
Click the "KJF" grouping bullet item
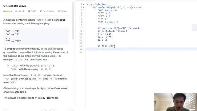(31, 69)
